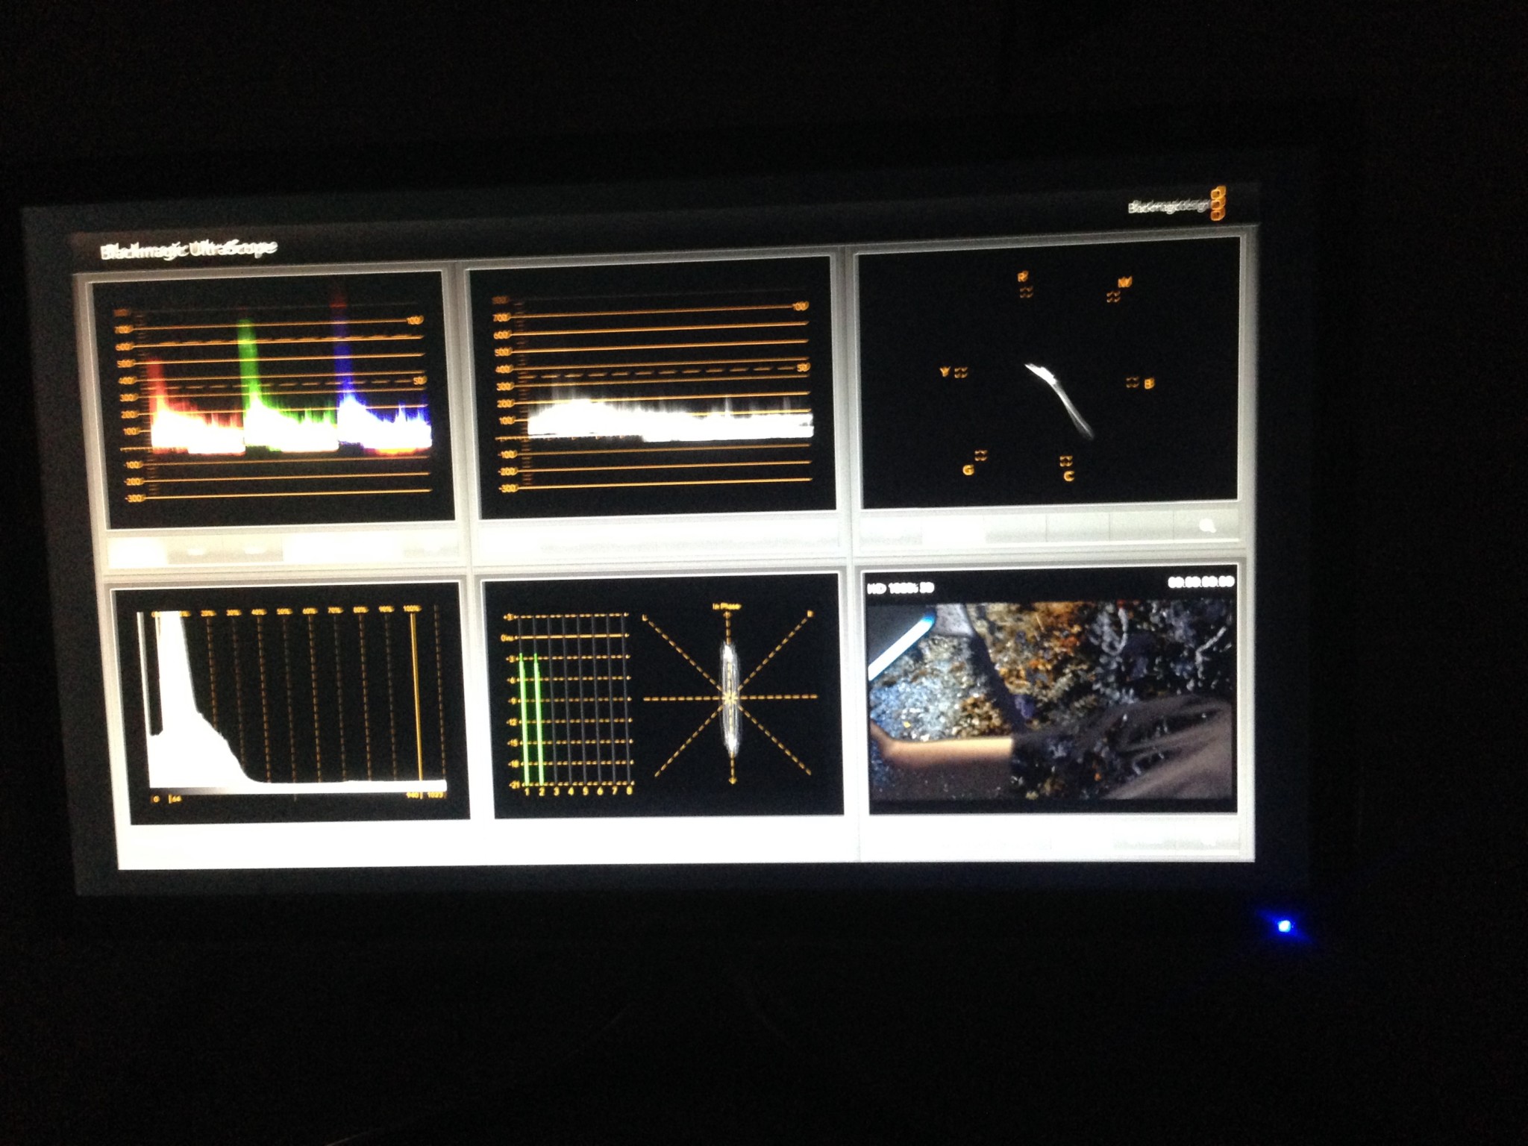Image resolution: width=1528 pixels, height=1146 pixels.
Task: Click the audio channel 2 level meter
Action: 540,720
